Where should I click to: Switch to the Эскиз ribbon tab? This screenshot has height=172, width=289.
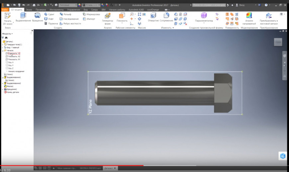pyautogui.click(x=29, y=10)
